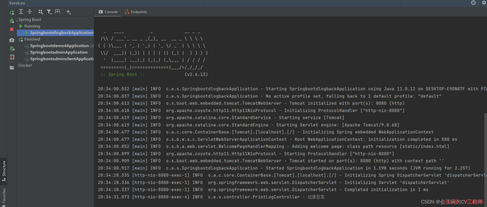The height and width of the screenshot is (207, 487).
Task: Click the console vertical scrollbar
Action: 485,155
